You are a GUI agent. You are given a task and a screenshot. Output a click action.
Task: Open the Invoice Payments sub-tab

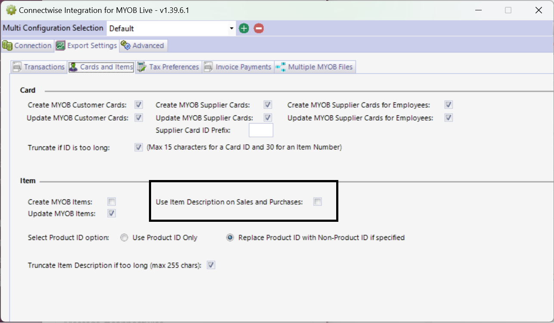click(x=238, y=67)
